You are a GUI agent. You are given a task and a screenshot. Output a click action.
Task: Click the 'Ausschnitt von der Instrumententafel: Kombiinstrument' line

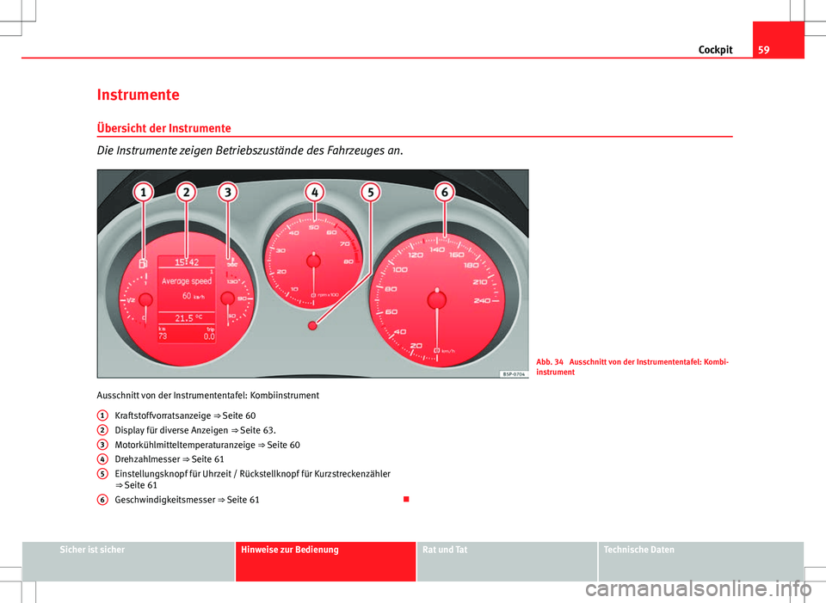[x=207, y=396]
